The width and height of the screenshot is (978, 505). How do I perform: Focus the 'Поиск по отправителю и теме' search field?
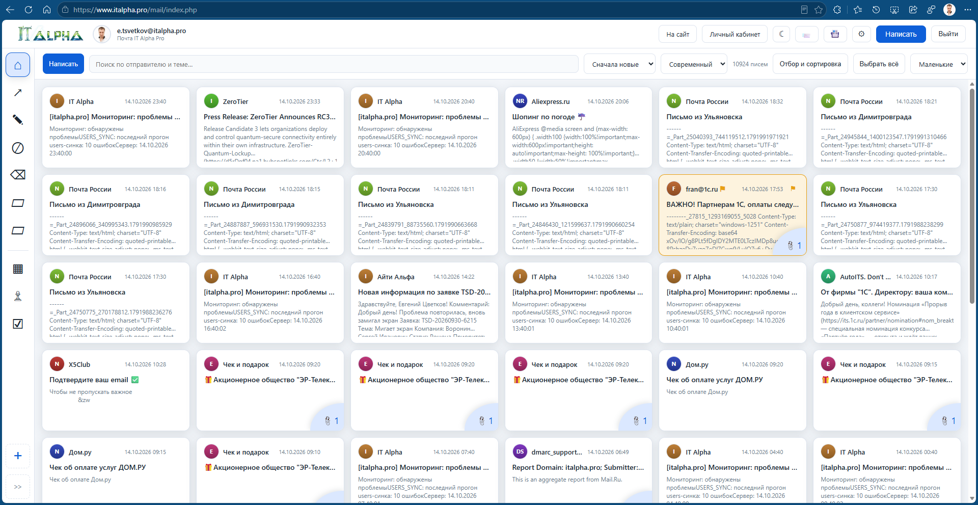(x=334, y=64)
